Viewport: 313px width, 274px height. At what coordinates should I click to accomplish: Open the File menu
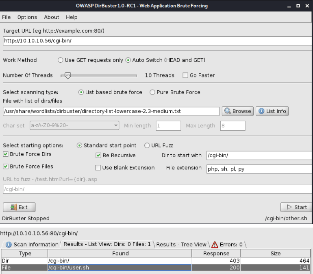pos(7,17)
